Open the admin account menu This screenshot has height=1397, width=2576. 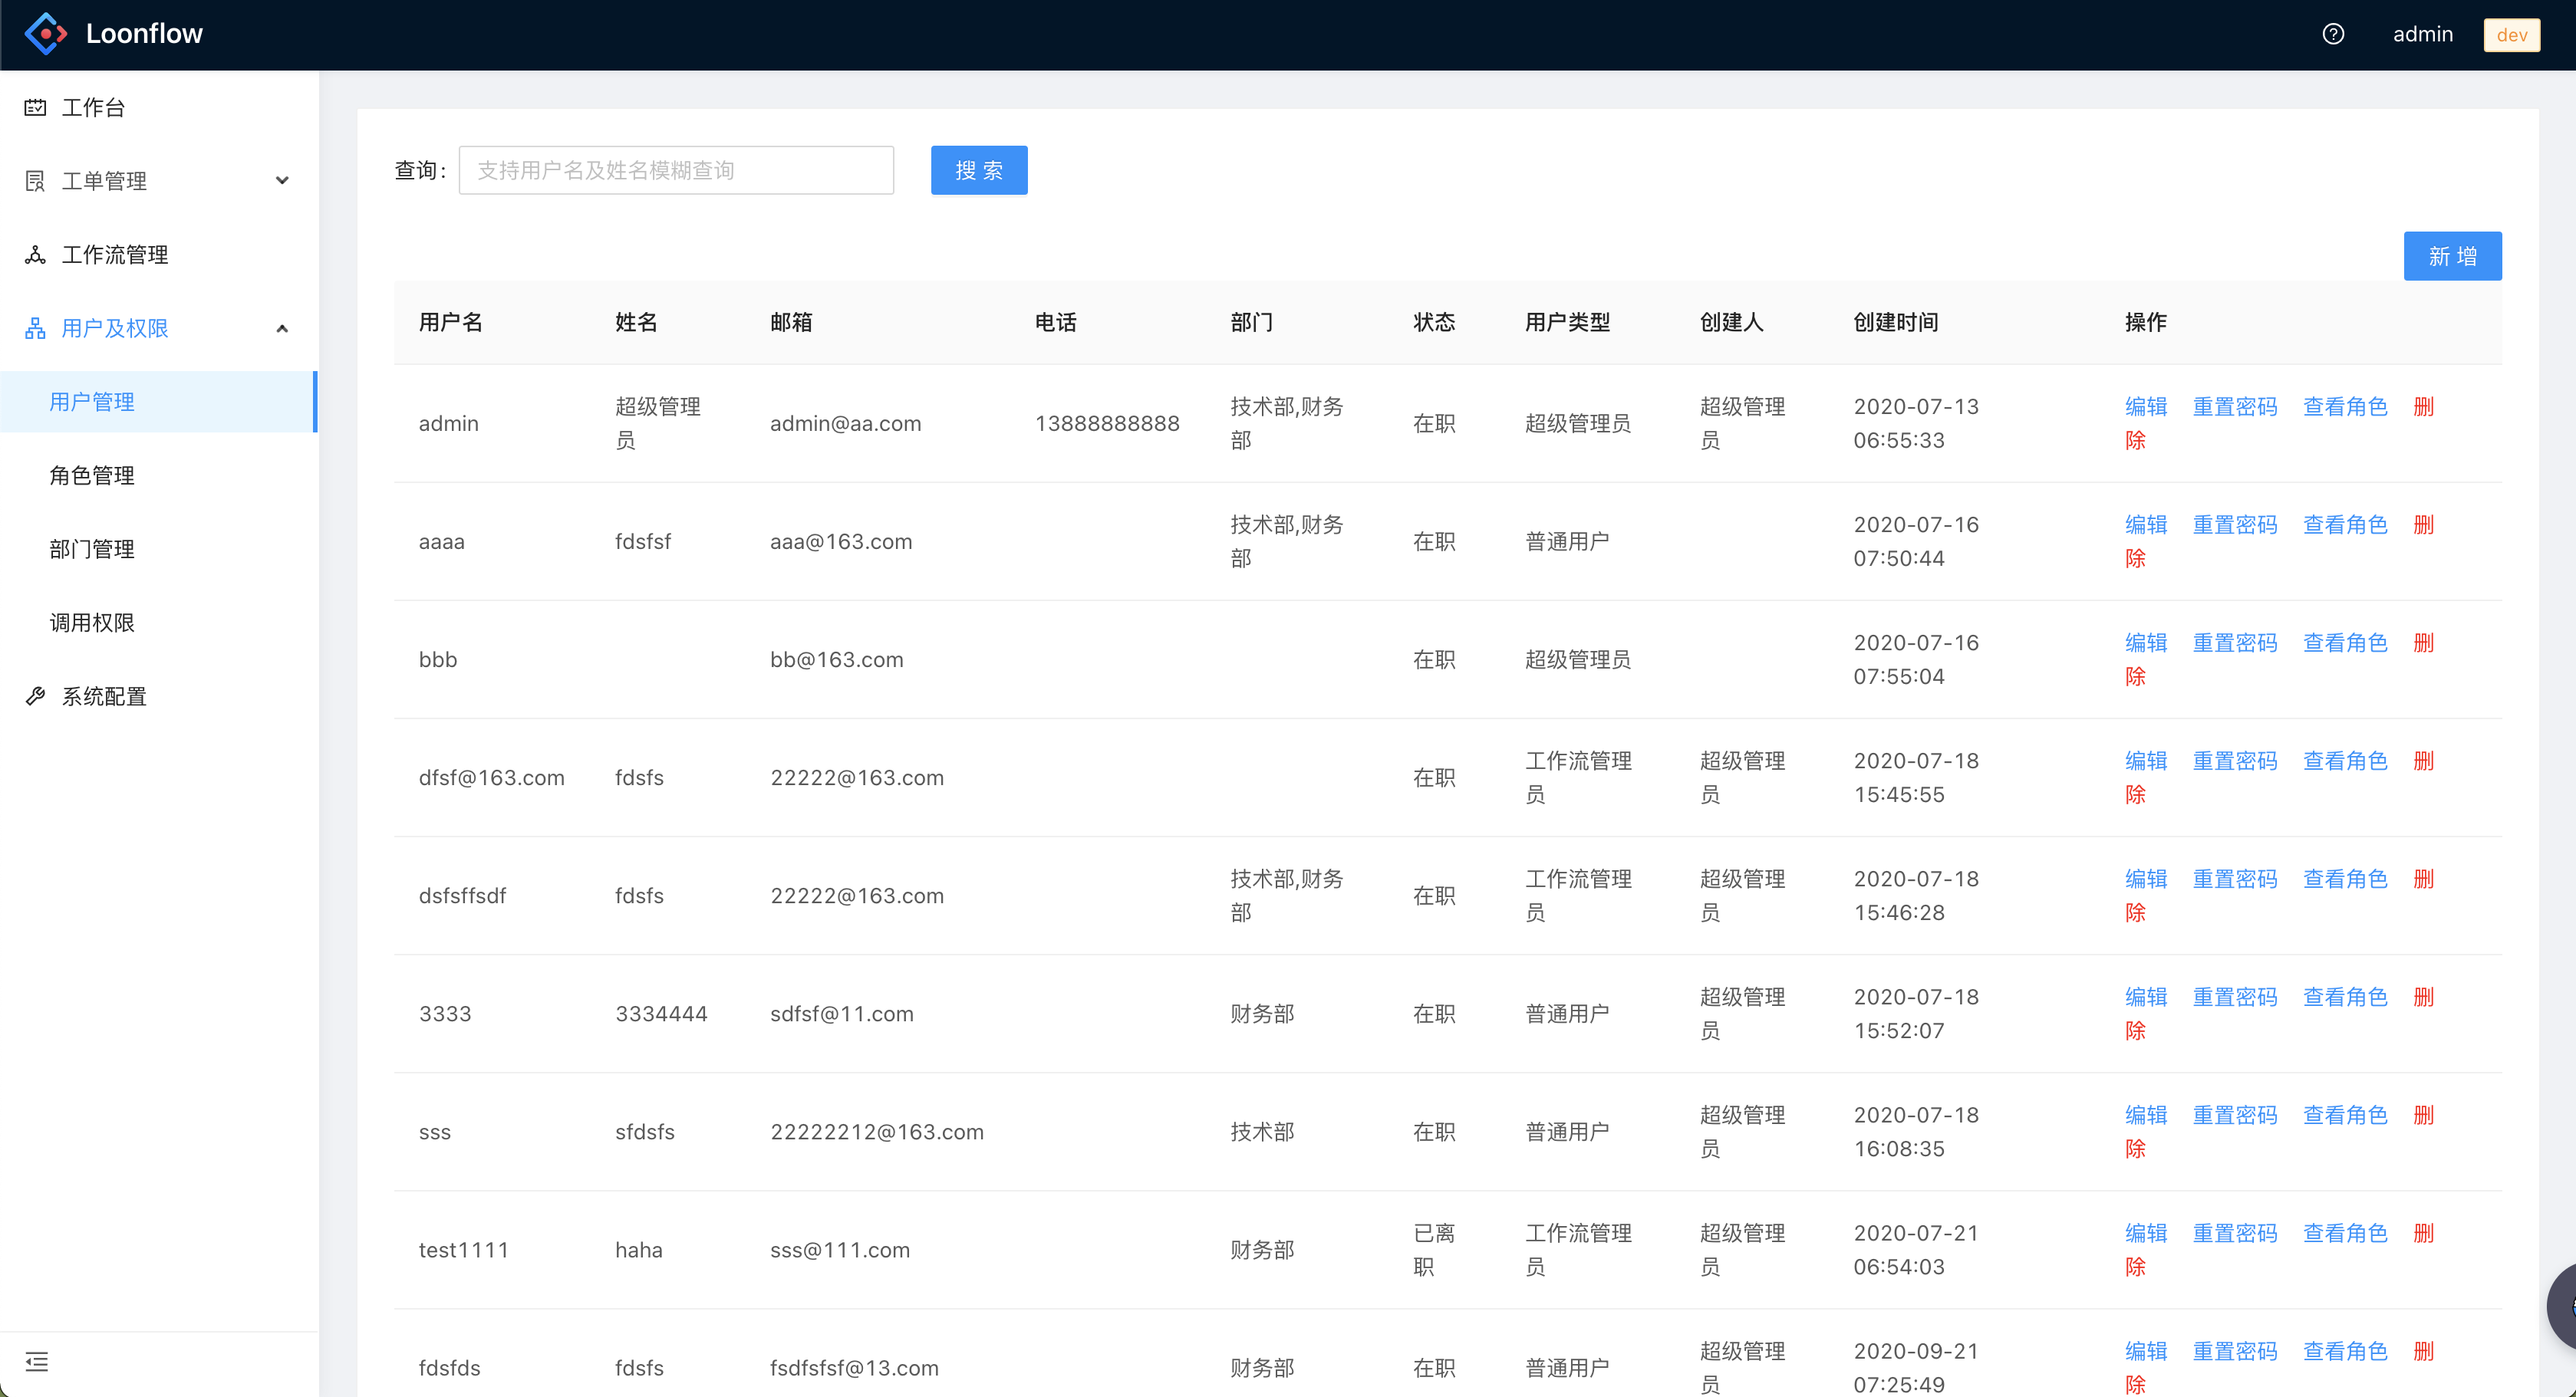[2422, 34]
